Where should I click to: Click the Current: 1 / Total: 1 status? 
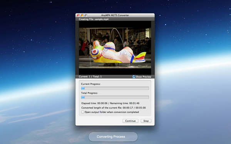90,76
